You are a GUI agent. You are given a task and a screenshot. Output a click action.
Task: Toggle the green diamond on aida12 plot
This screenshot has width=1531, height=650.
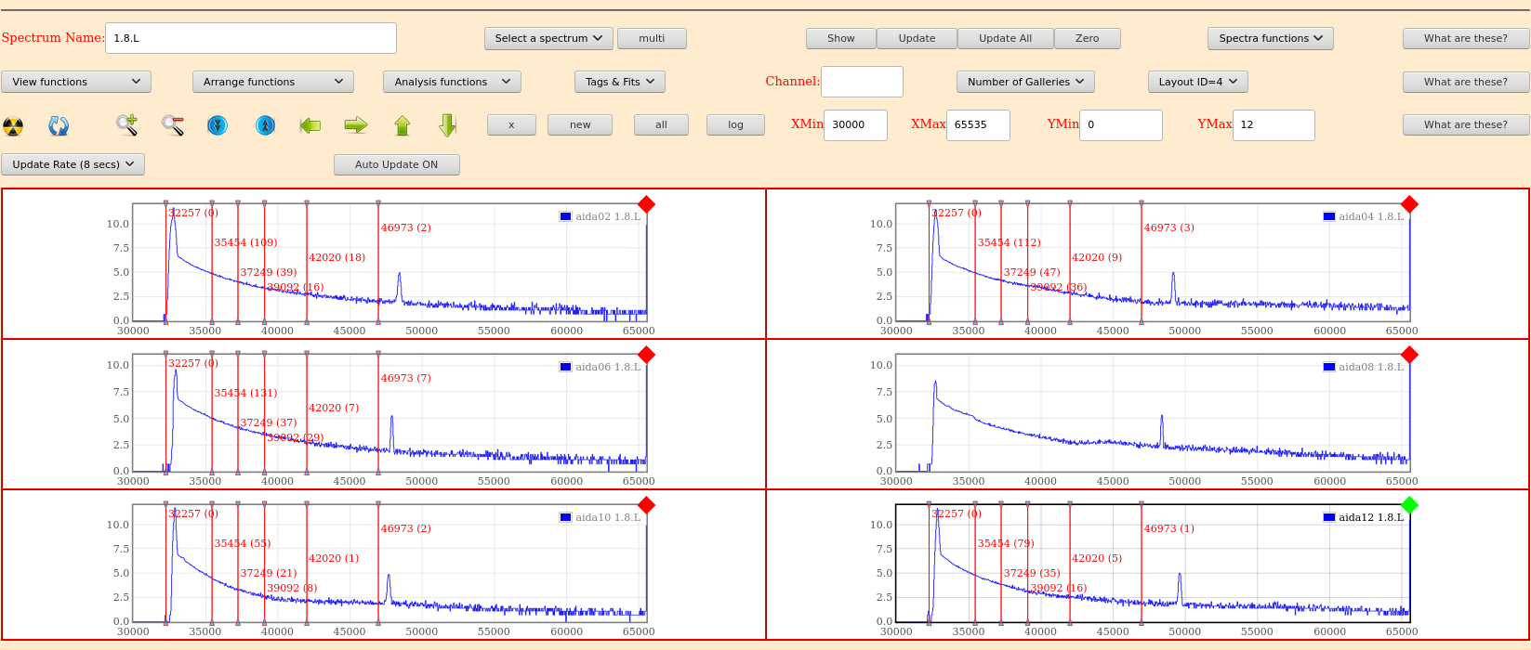tap(1409, 505)
